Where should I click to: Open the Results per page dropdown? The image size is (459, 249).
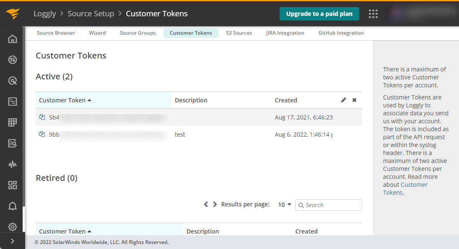point(285,205)
